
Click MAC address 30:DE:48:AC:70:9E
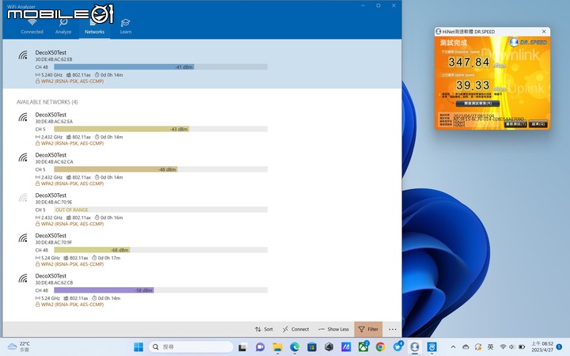(x=54, y=202)
